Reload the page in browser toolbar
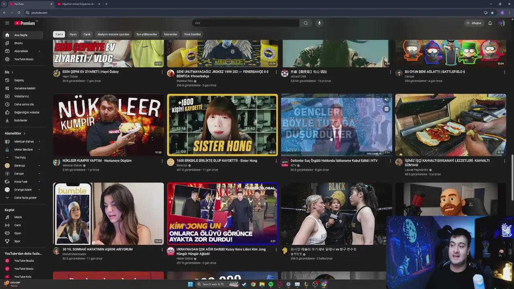The height and width of the screenshot is (289, 514). click(19, 12)
